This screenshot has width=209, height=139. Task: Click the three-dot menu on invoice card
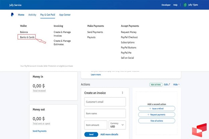122,93
